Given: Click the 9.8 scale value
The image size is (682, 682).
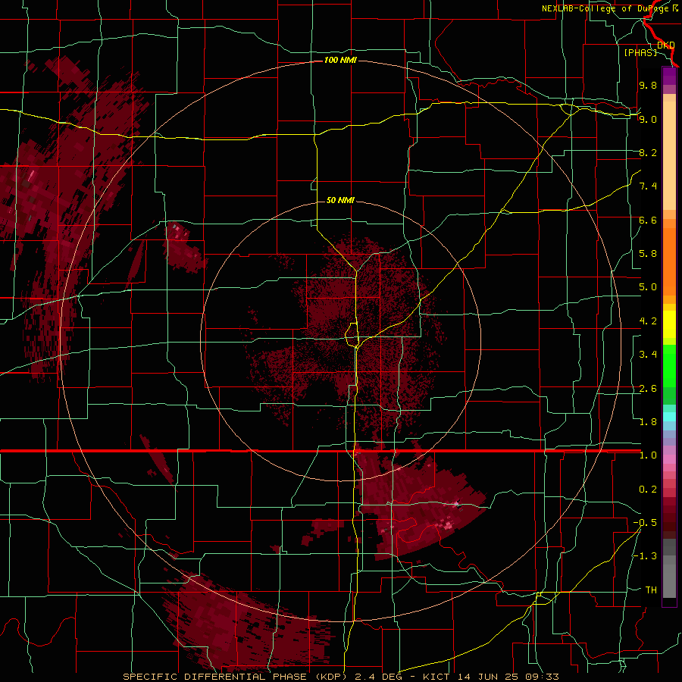Looking at the screenshot, I should pyautogui.click(x=648, y=85).
